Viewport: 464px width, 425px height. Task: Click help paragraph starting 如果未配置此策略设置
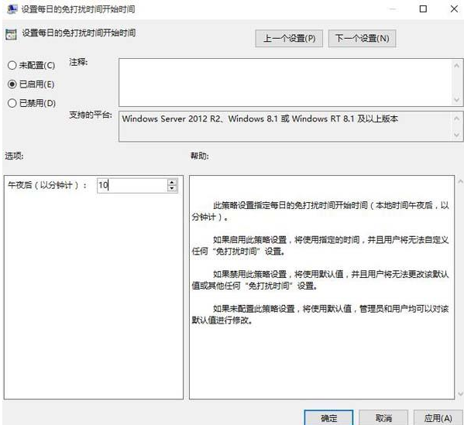[x=320, y=314]
